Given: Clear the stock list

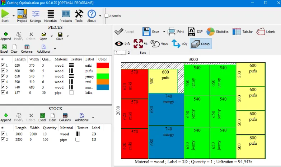Looking at the screenshot, I should [52, 117].
